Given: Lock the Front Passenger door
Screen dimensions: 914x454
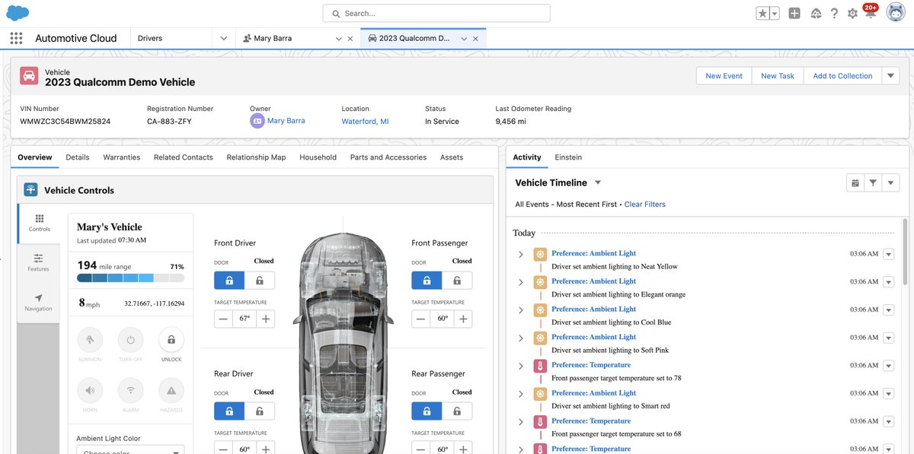Looking at the screenshot, I should point(427,281).
